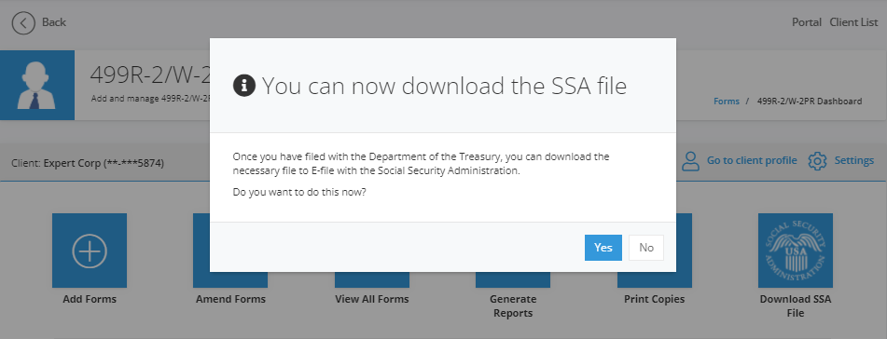Click the Download SSA File label
This screenshot has height=339, width=887.
tap(796, 305)
